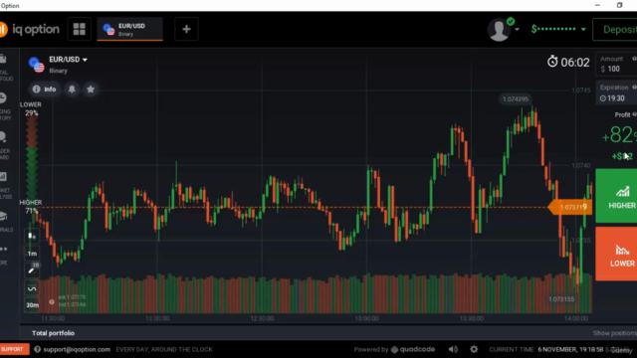Screen dimensions: 637x358
Task: Open the asset Info button
Action: click(x=45, y=89)
